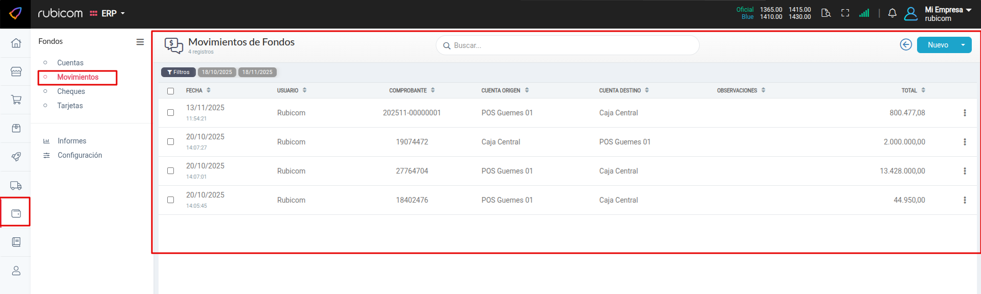Tick checkbox for the 44.950,00 movement
Screen dimensions: 981x294
coord(170,200)
